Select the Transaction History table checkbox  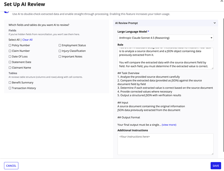(x=10, y=88)
